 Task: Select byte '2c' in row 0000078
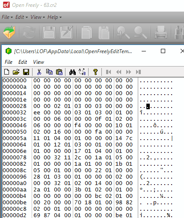(x=78, y=158)
